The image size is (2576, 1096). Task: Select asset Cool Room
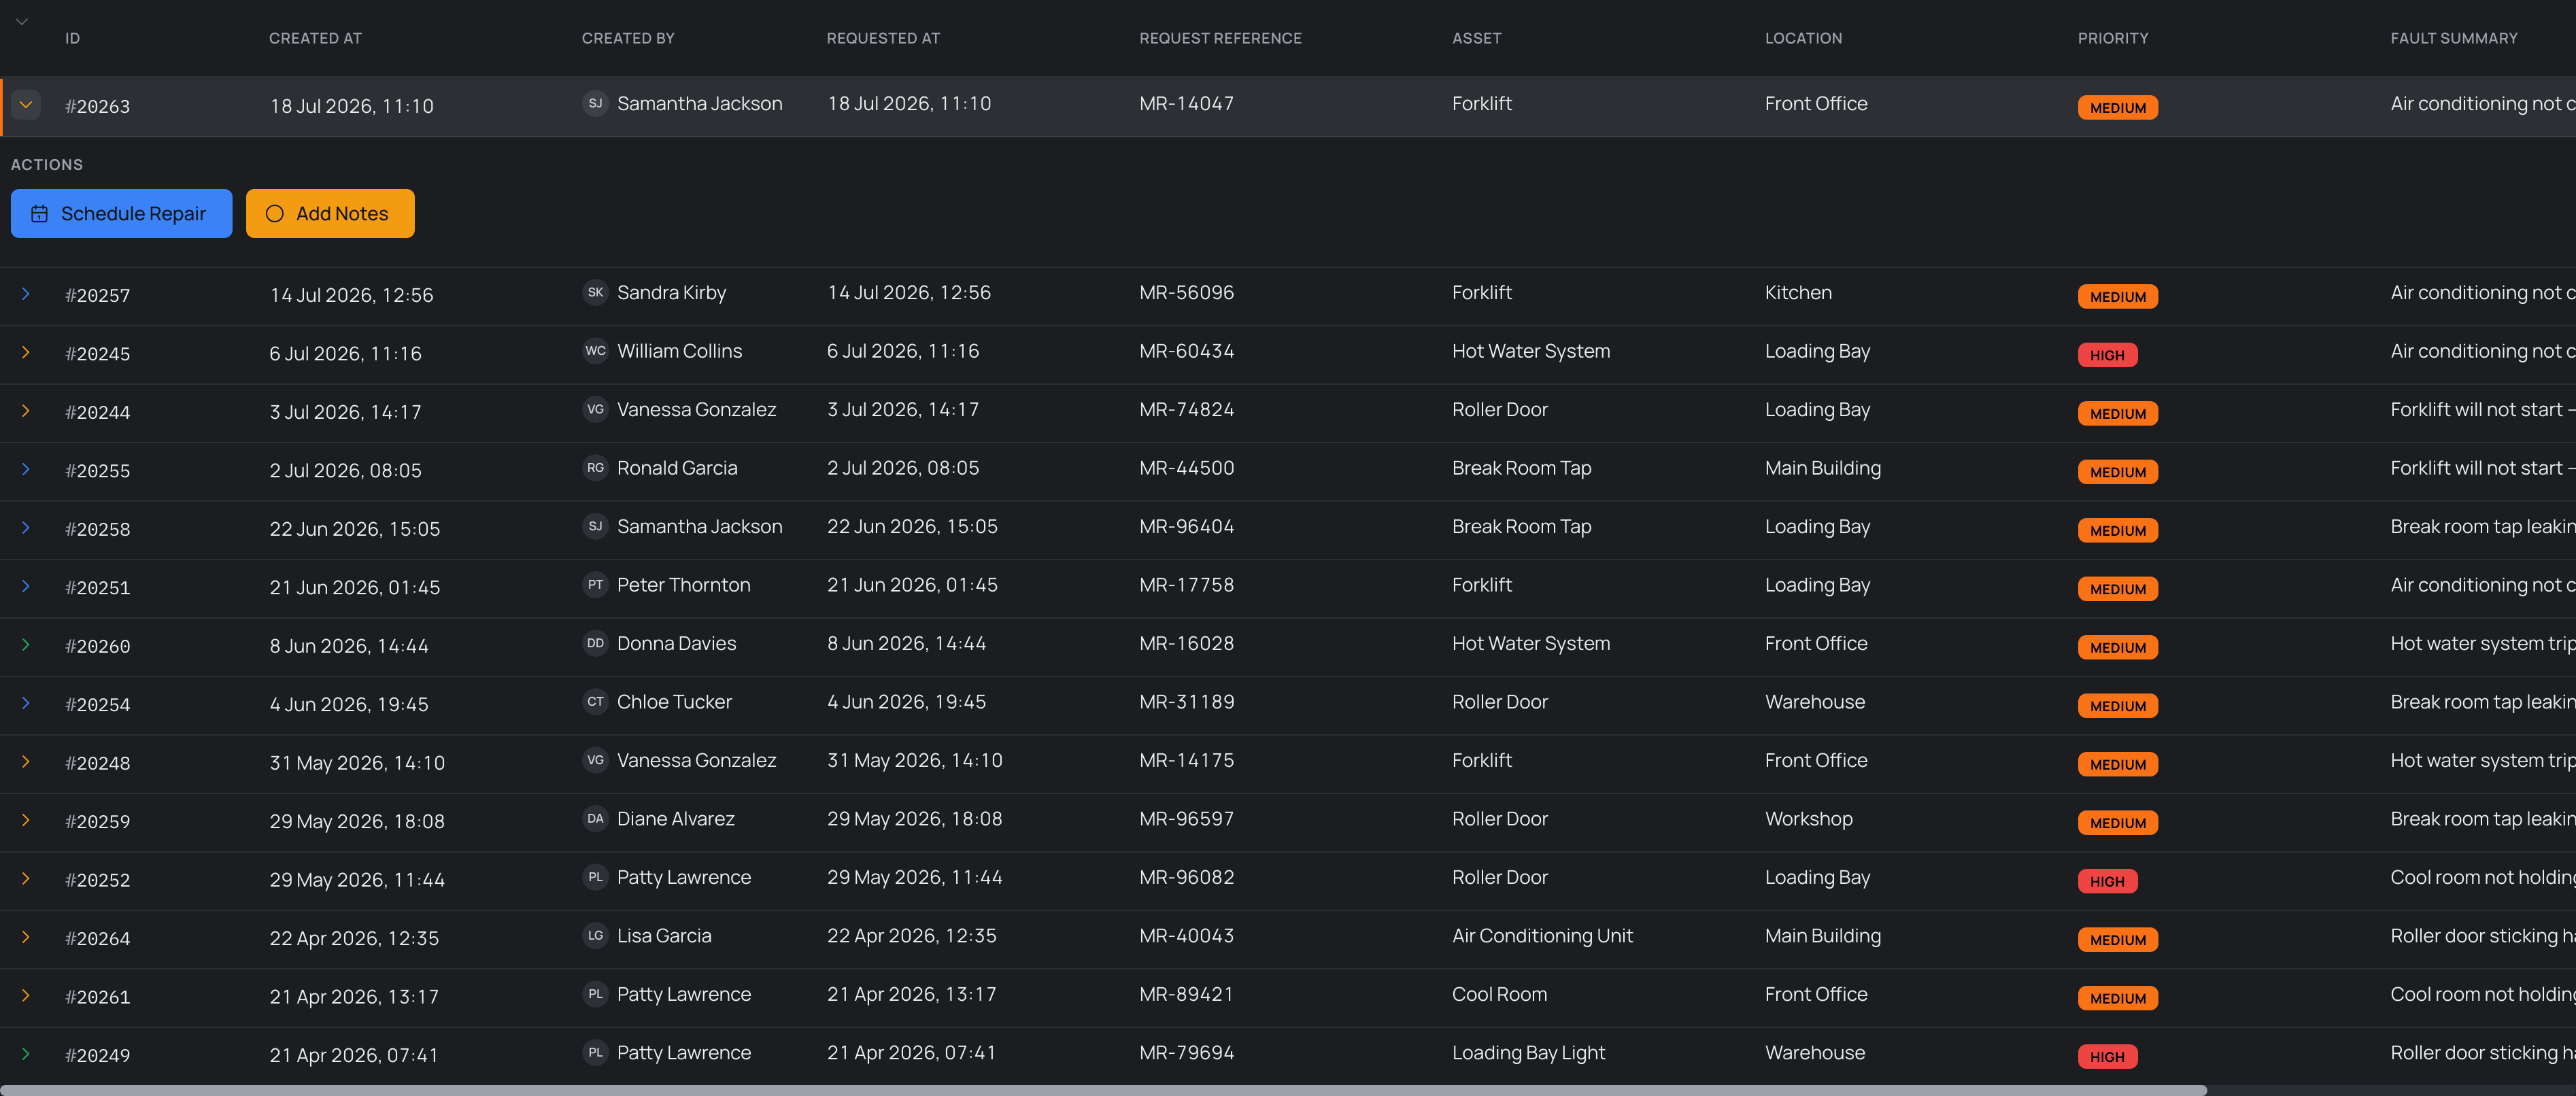pyautogui.click(x=1499, y=994)
